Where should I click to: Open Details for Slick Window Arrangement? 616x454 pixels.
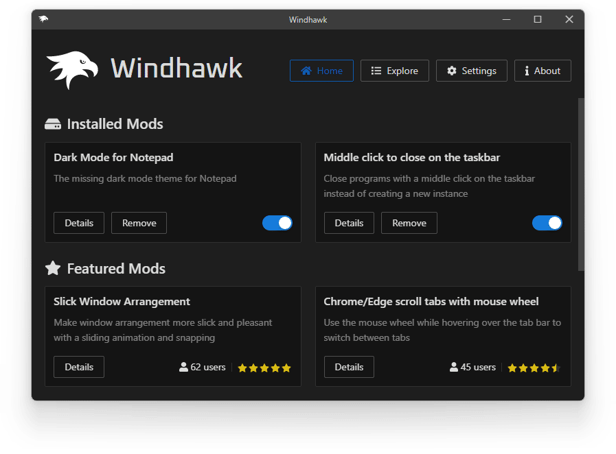tap(79, 367)
